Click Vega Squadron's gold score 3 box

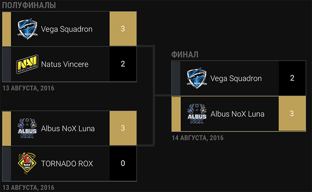pyautogui.click(x=123, y=29)
